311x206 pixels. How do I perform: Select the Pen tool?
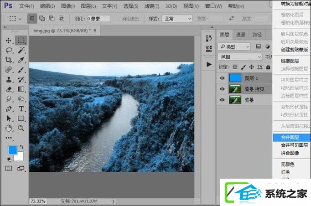(9, 108)
